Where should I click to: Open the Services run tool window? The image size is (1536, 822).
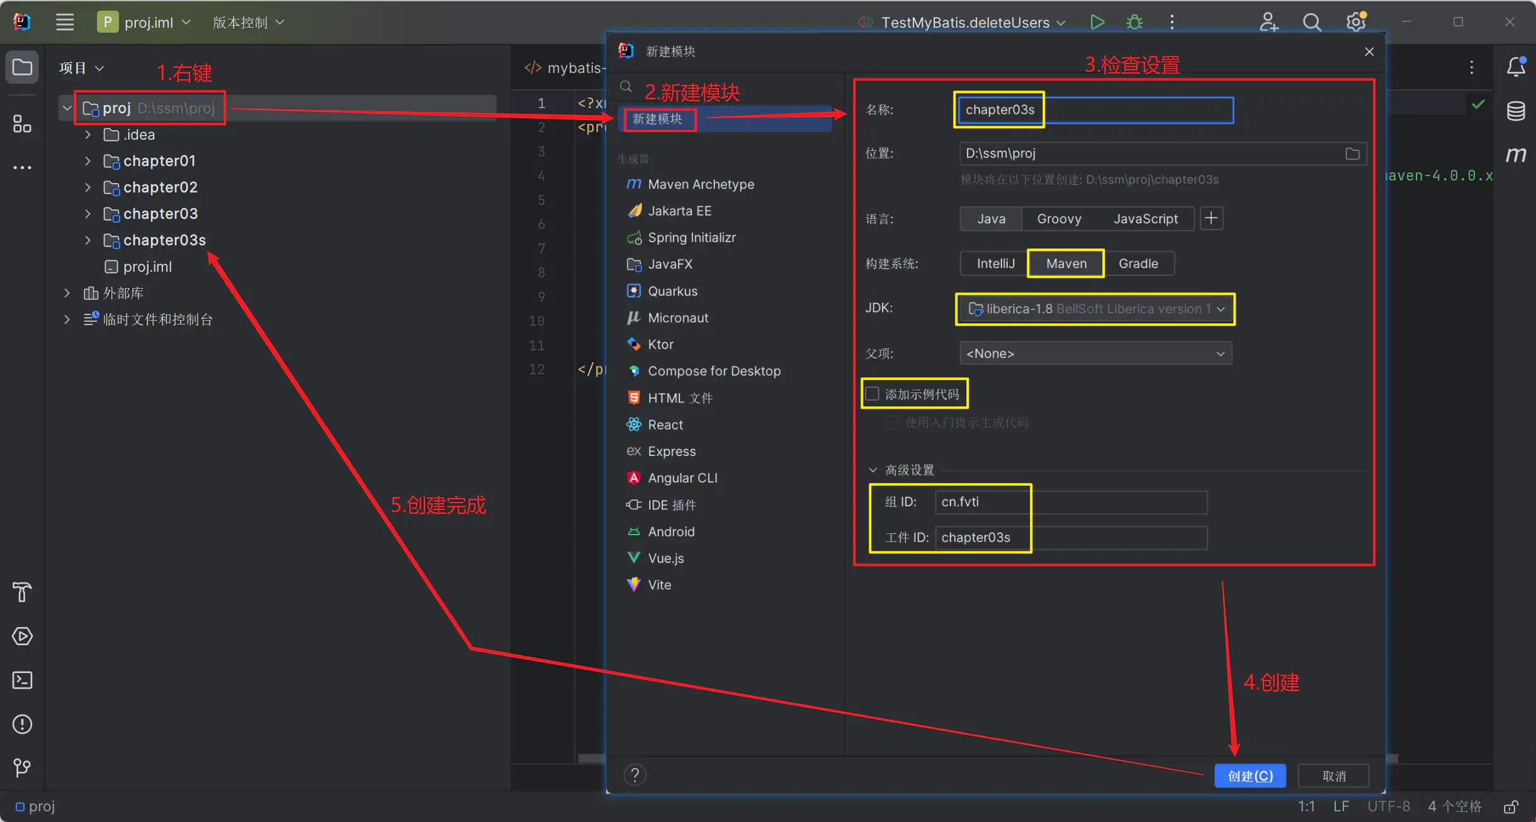(22, 636)
